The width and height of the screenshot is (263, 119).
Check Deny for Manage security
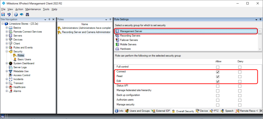(240, 105)
